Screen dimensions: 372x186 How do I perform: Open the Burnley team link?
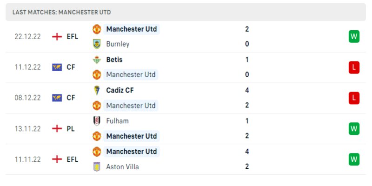[118, 44]
